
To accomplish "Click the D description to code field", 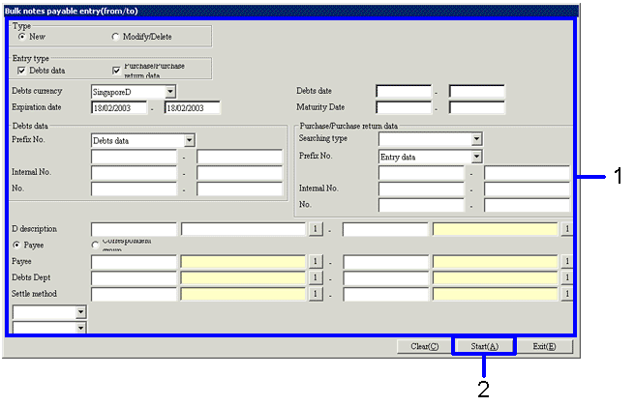I will (385, 229).
